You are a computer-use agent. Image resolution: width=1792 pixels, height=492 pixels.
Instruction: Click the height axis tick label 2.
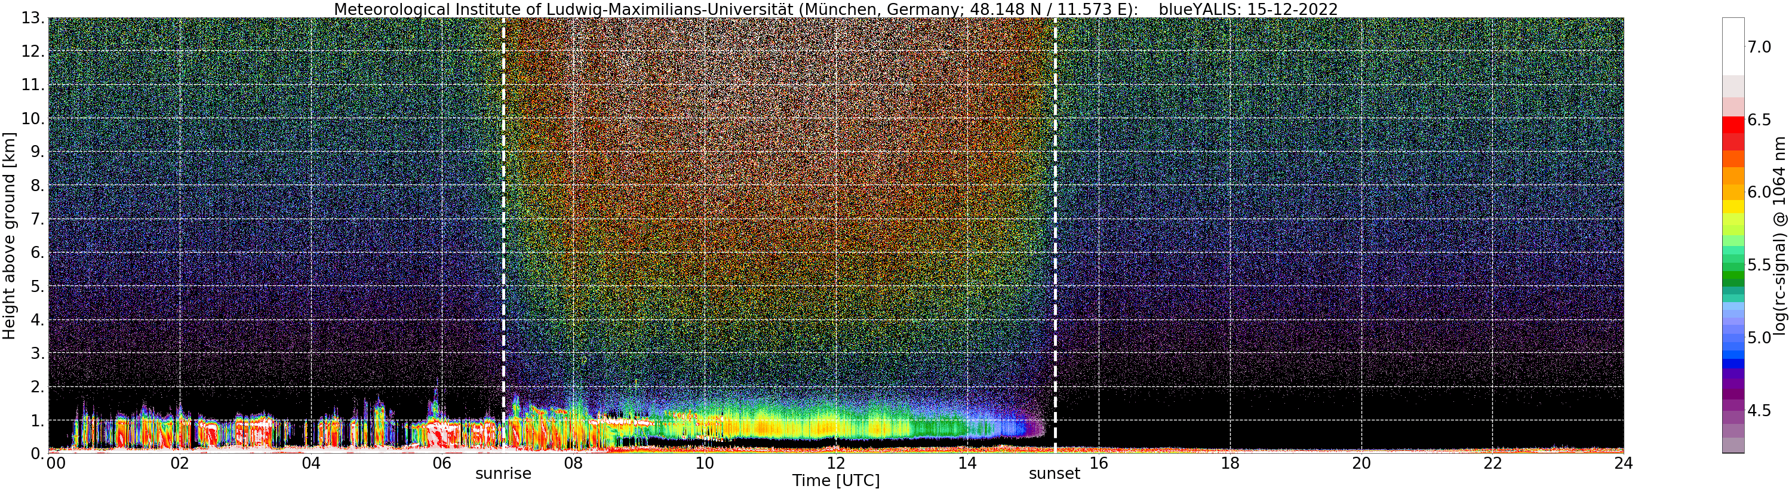click(38, 386)
